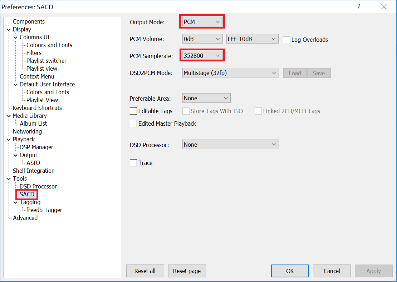This screenshot has height=282, width=397.
Task: Open the PCM Volume 0dB dropdown
Action: 202,39
